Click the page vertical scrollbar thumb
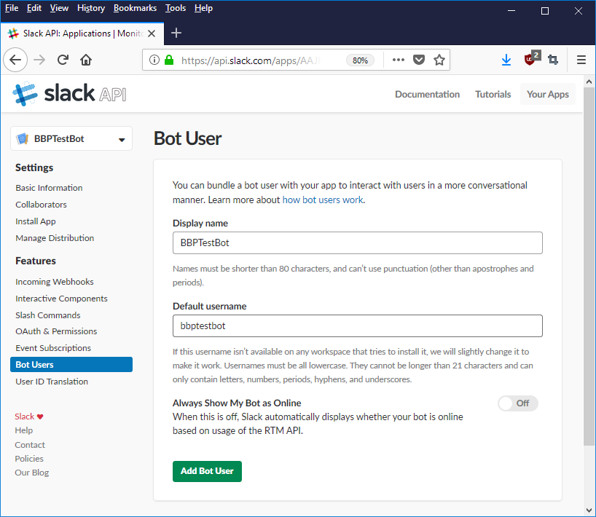This screenshot has height=517, width=596. [589, 266]
